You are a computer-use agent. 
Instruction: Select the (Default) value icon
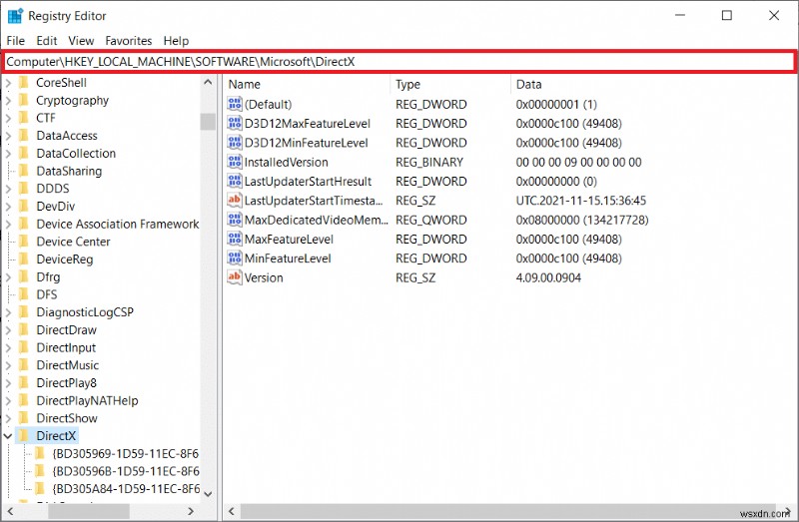click(x=235, y=104)
